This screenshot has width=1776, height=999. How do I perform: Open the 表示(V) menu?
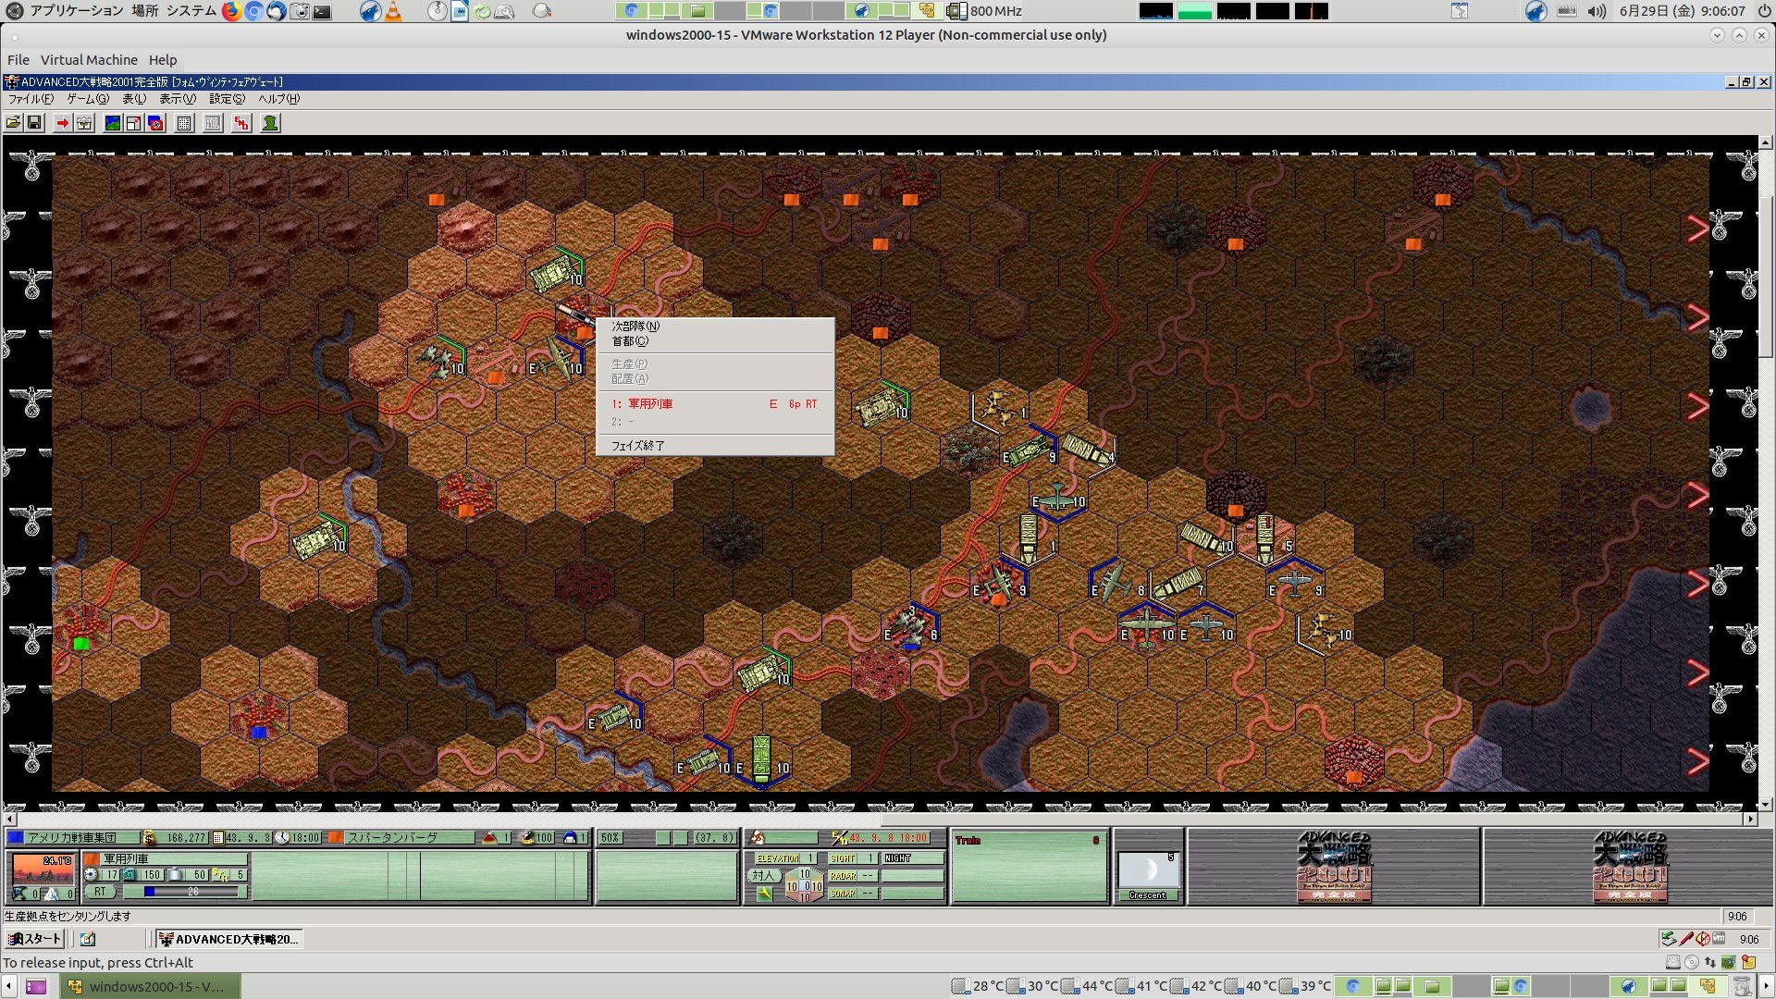point(177,99)
